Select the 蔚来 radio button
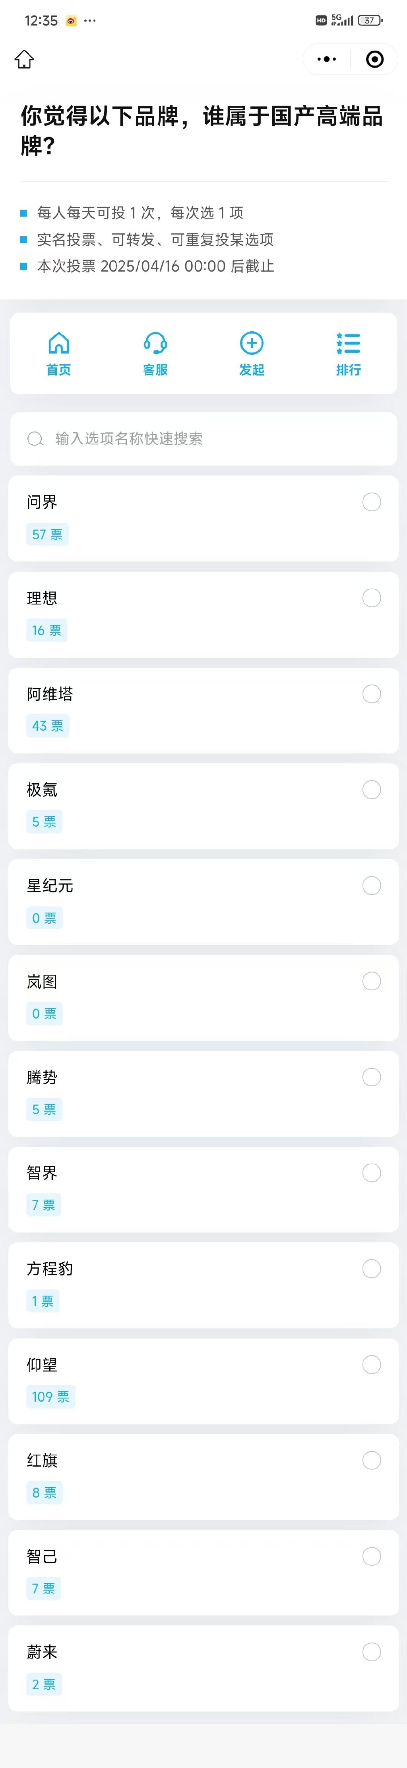 371,1652
